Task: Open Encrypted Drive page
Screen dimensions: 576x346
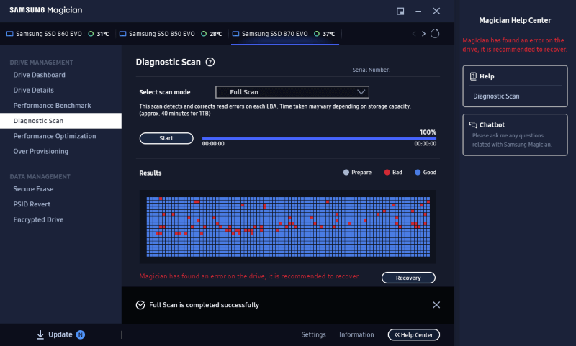Action: (x=39, y=220)
